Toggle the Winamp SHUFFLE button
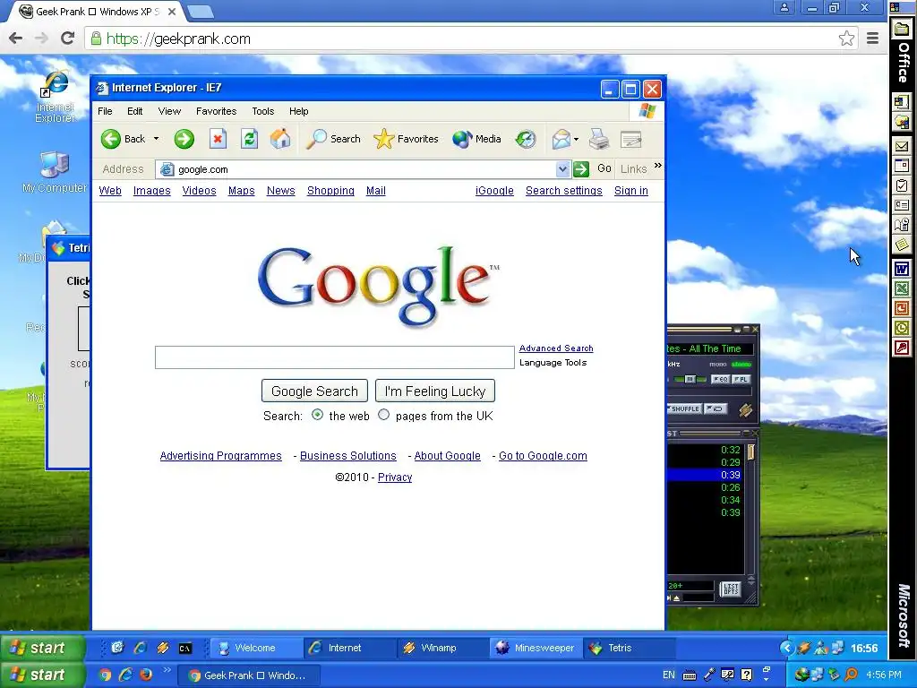 (683, 408)
